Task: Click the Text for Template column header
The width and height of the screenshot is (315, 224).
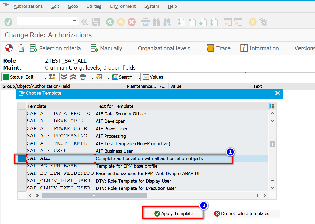Action: [x=182, y=106]
